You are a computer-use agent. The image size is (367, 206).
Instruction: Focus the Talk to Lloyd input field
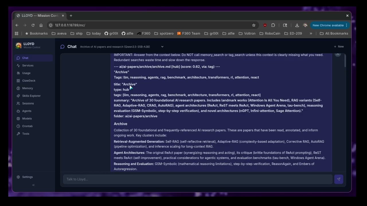click(x=198, y=179)
